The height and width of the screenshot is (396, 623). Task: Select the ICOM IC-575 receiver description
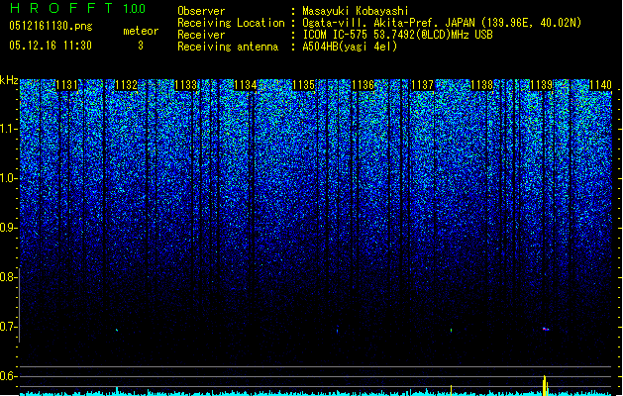[397, 35]
